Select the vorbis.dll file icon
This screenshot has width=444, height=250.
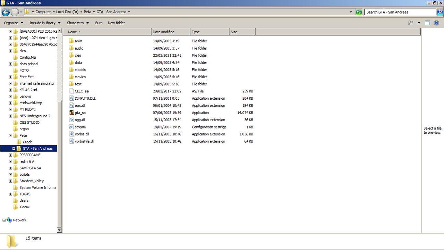(71, 134)
